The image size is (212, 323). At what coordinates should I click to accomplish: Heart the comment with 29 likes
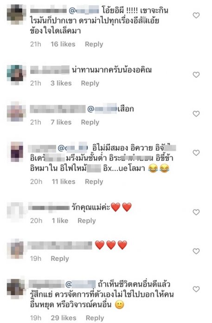[196, 289]
